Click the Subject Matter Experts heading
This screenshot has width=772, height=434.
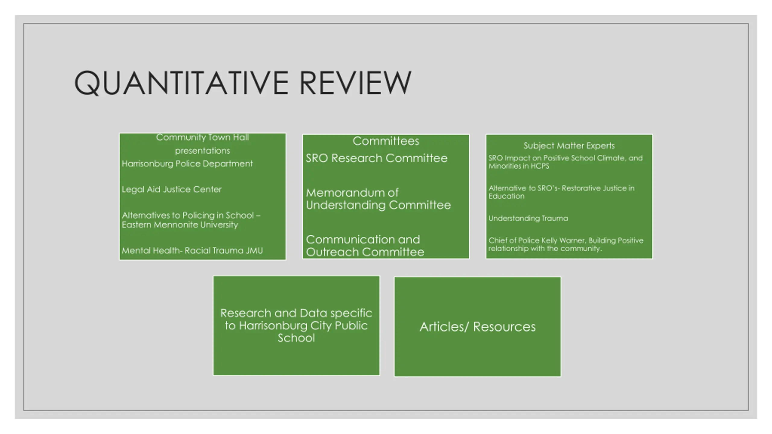pos(569,146)
